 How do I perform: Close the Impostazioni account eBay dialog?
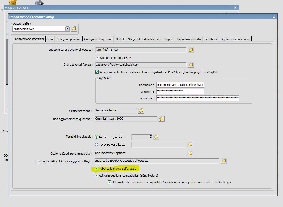[274, 17]
